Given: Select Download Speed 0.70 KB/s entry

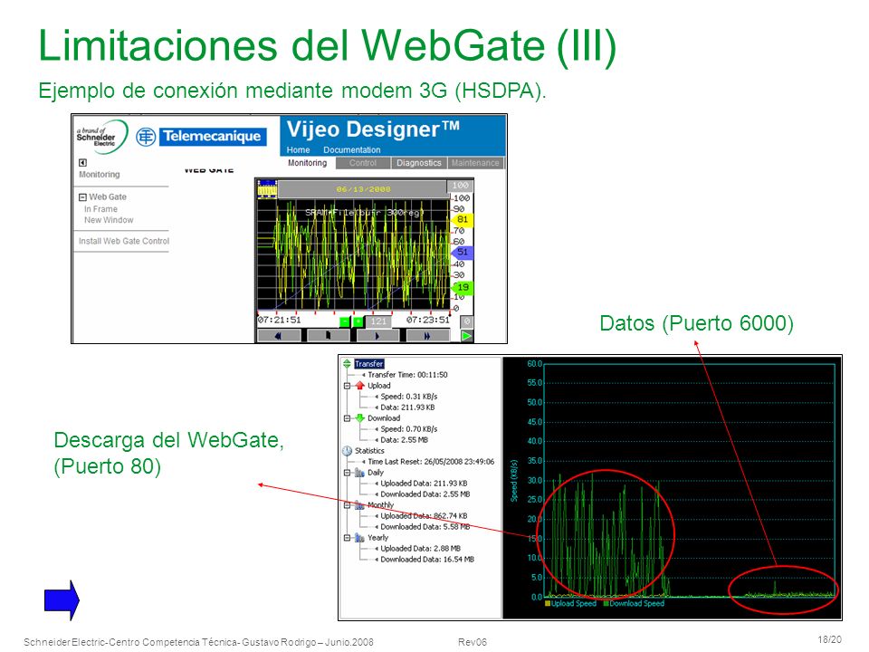Looking at the screenshot, I should (x=409, y=429).
